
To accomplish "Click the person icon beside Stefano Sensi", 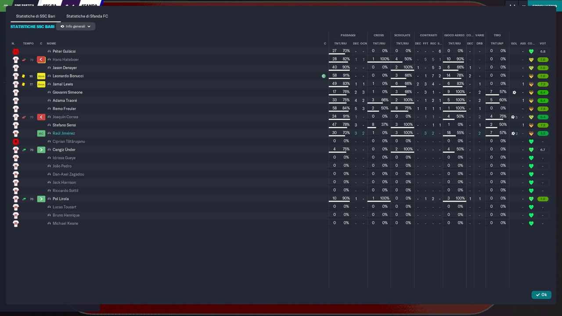I will point(49,125).
